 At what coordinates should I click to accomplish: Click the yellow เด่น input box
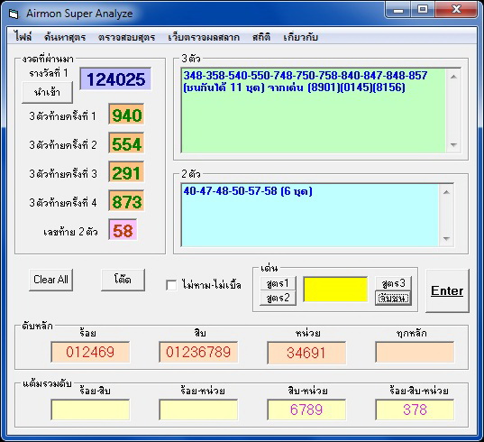click(x=335, y=290)
